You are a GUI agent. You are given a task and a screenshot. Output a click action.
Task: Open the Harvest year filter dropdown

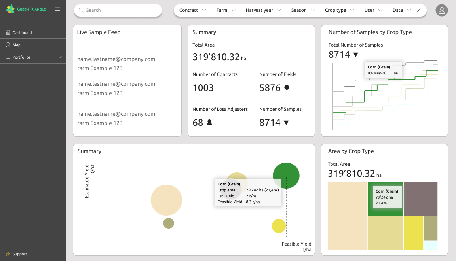point(263,10)
